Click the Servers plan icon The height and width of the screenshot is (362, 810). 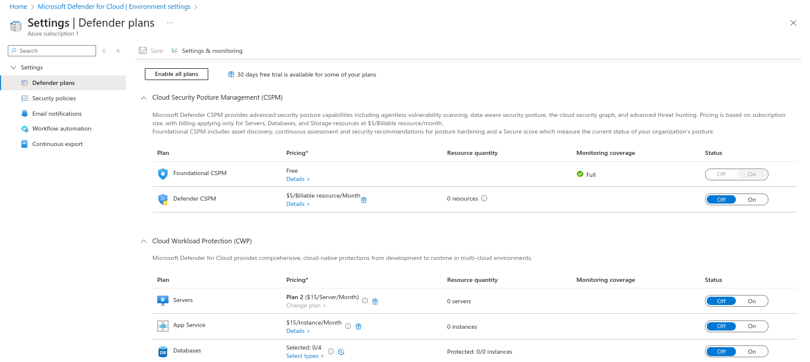163,301
